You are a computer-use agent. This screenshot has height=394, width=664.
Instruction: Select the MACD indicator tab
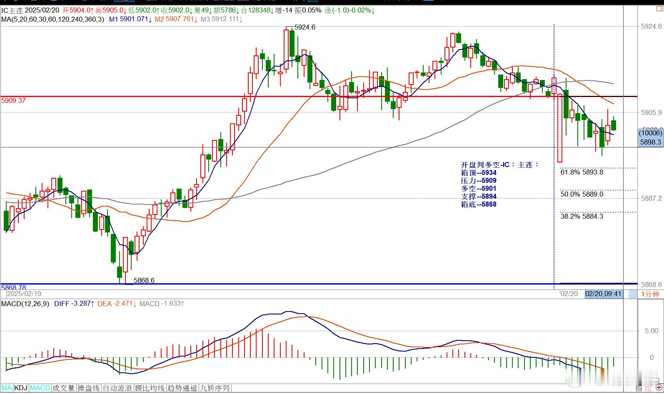[40, 388]
